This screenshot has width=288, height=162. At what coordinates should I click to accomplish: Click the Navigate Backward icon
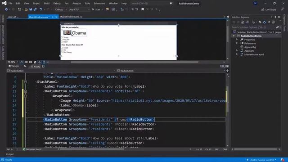click(x=6, y=9)
